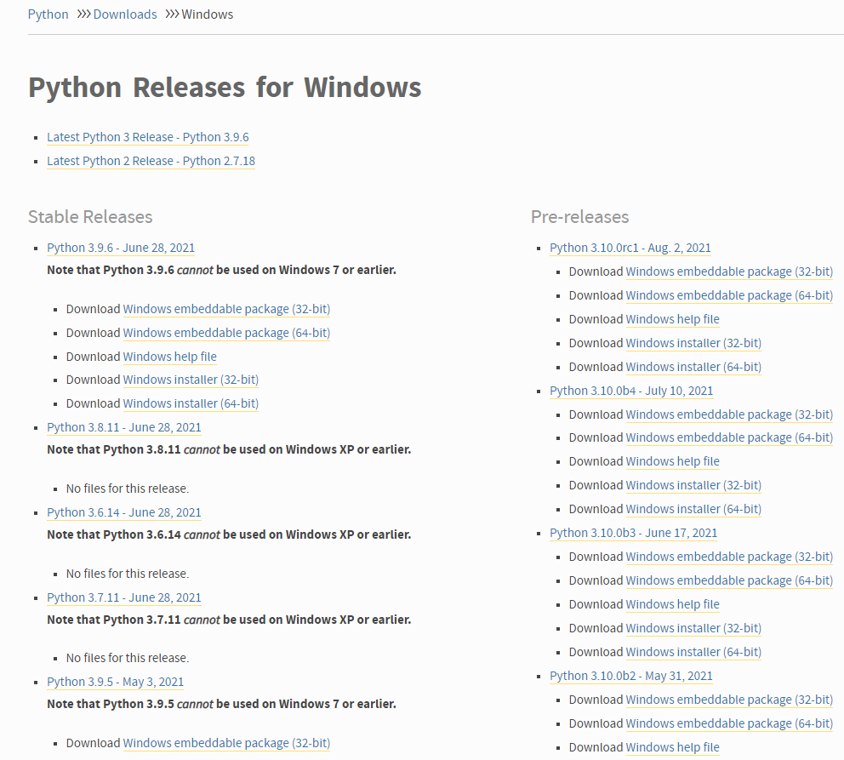The height and width of the screenshot is (760, 844).
Task: Download Python 3.9.6 Windows help file
Action: click(170, 357)
